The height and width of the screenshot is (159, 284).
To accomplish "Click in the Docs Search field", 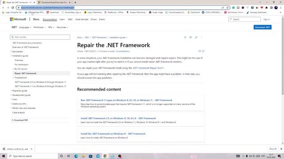I will pos(245,19).
